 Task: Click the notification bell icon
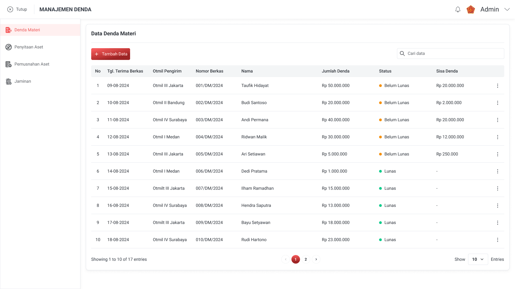coord(458,10)
